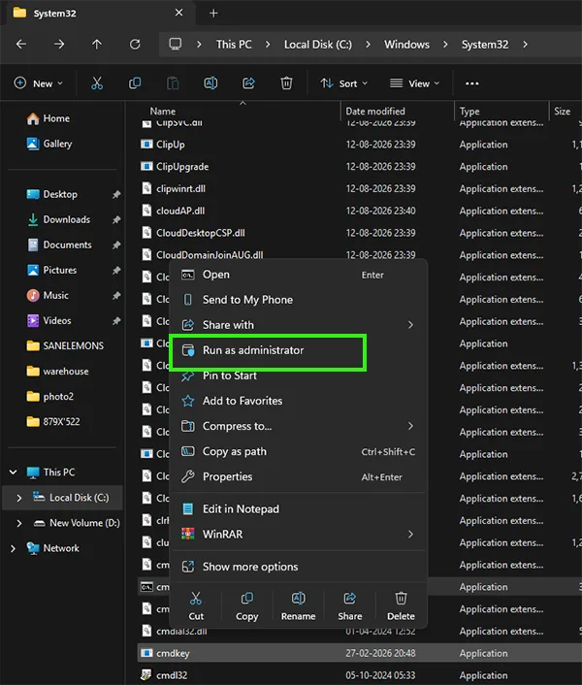Expand the Share with submenu

click(x=410, y=325)
